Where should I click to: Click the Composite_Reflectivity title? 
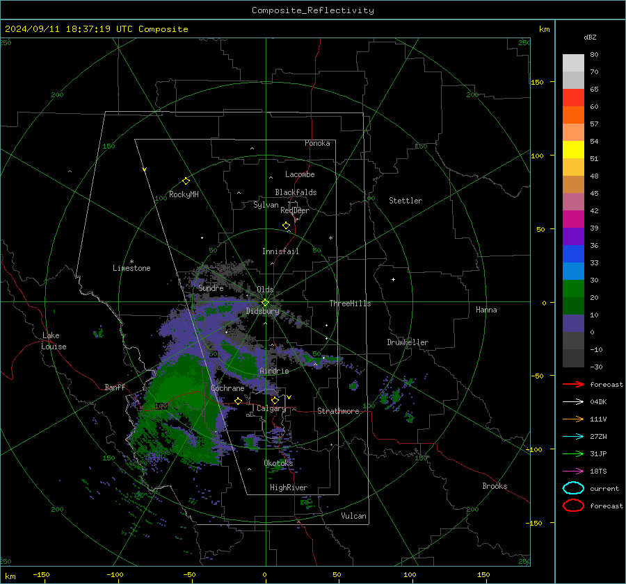point(312,10)
